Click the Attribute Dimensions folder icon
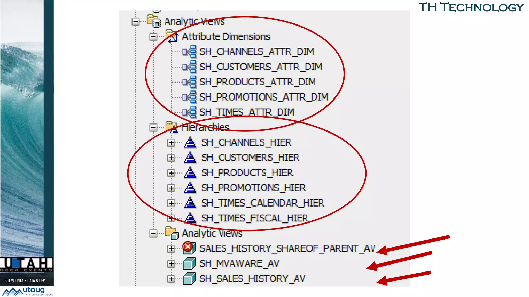 [172, 36]
